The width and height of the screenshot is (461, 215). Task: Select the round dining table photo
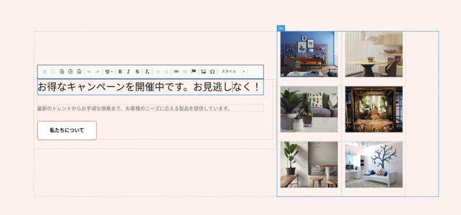click(x=374, y=54)
